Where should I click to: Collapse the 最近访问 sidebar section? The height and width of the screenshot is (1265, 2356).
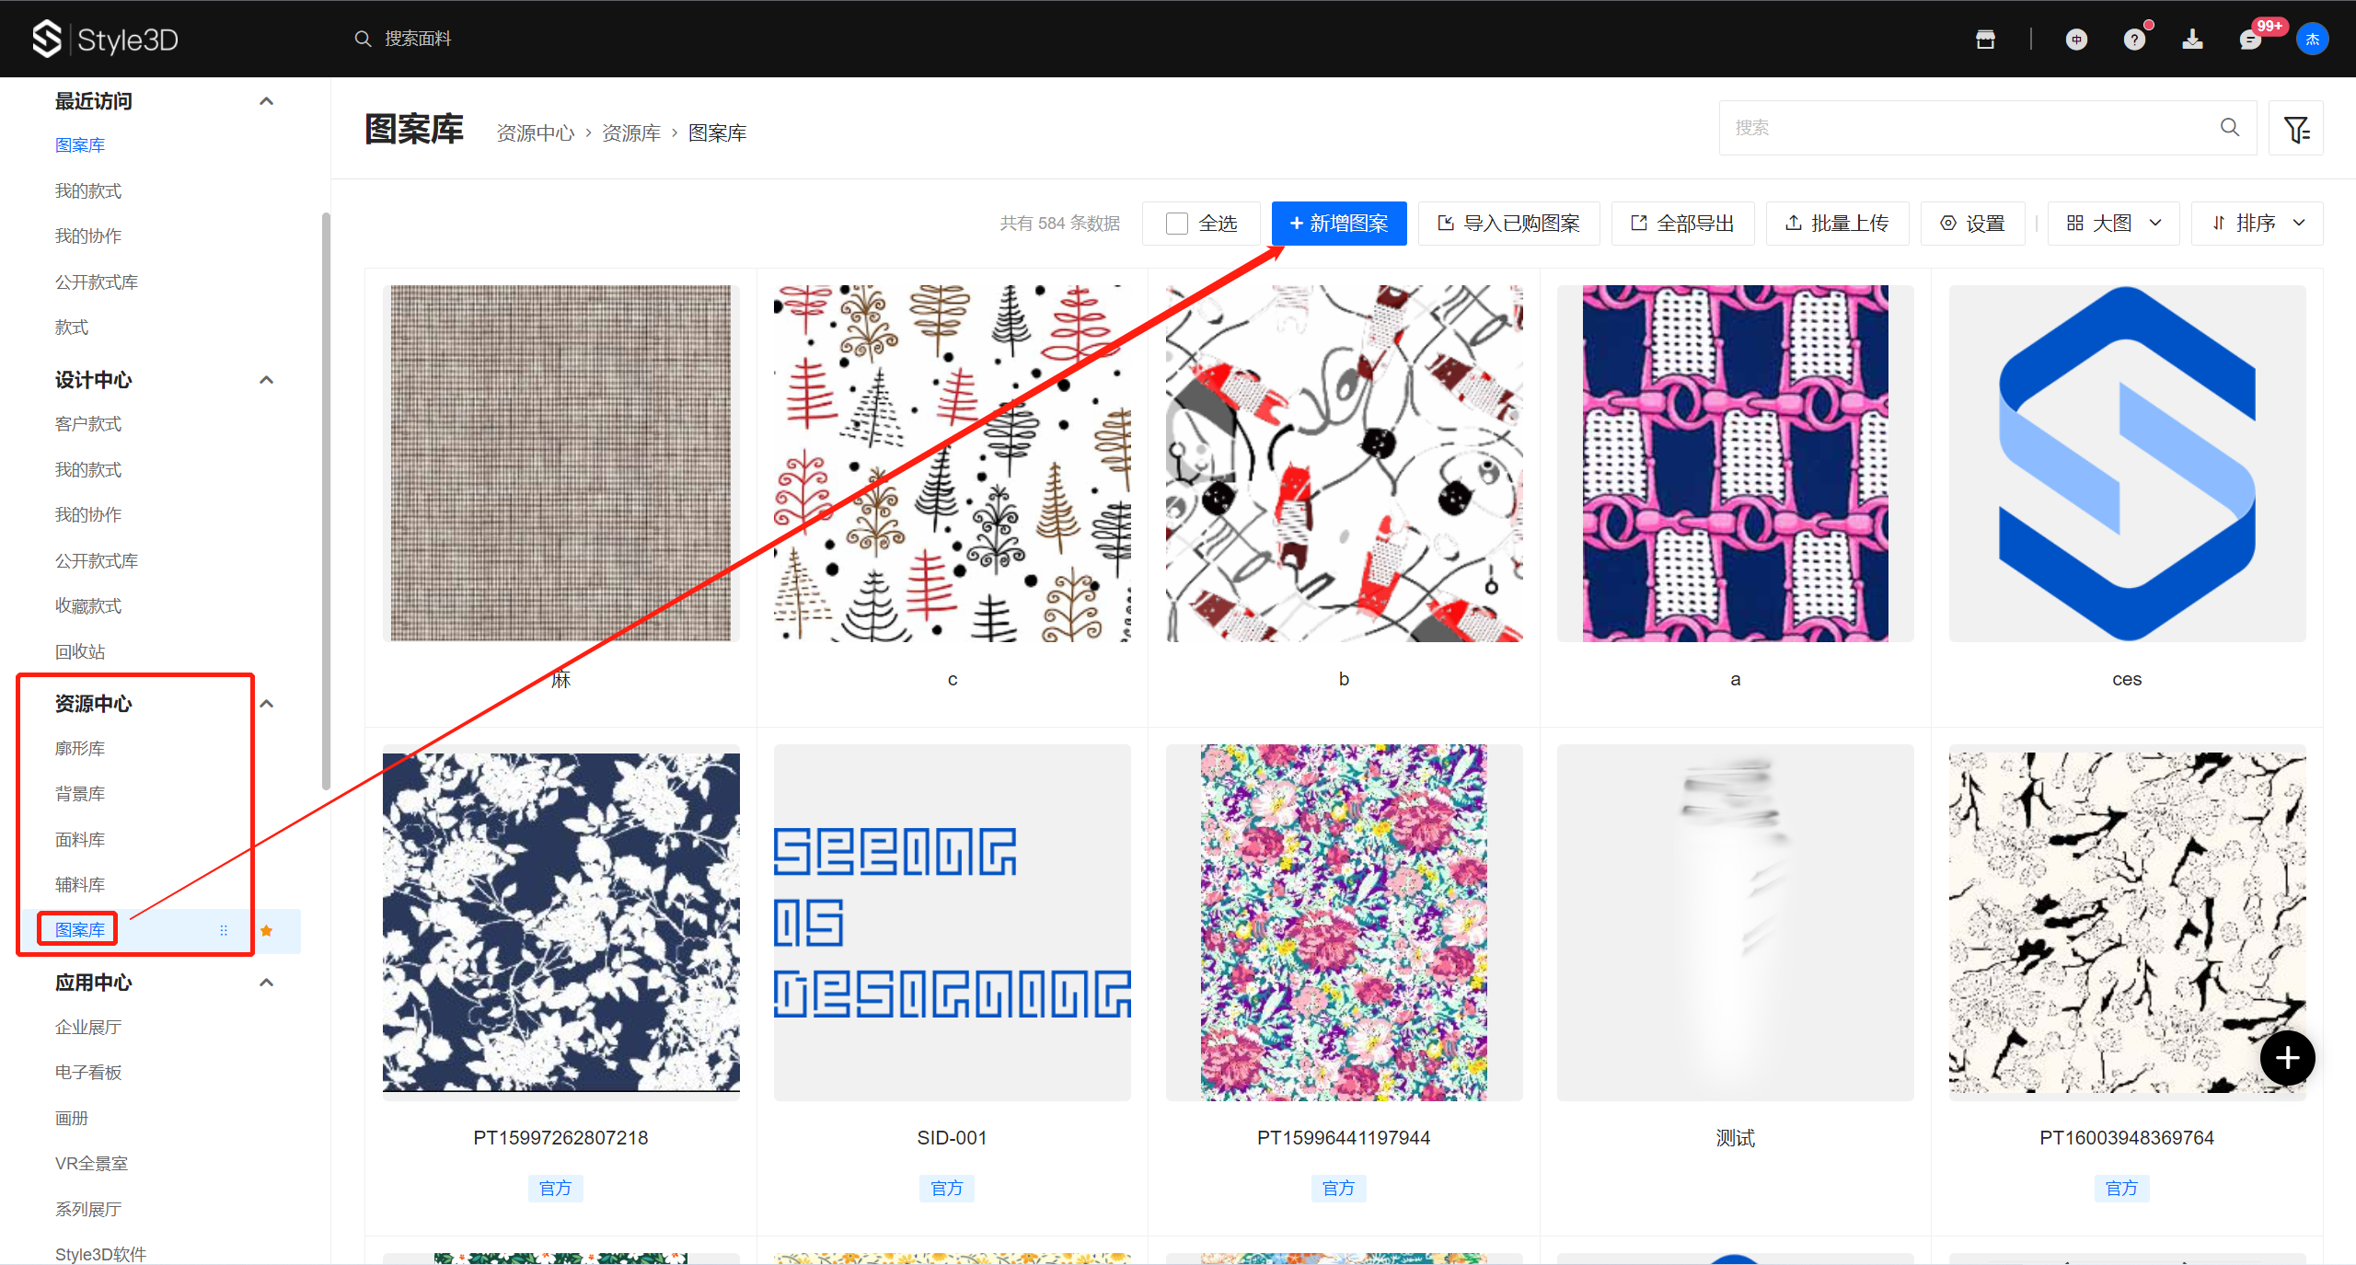(267, 101)
